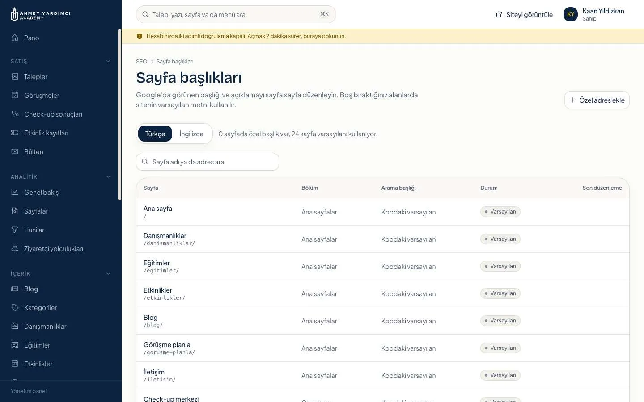Open the Pano home icon

[x=15, y=38]
